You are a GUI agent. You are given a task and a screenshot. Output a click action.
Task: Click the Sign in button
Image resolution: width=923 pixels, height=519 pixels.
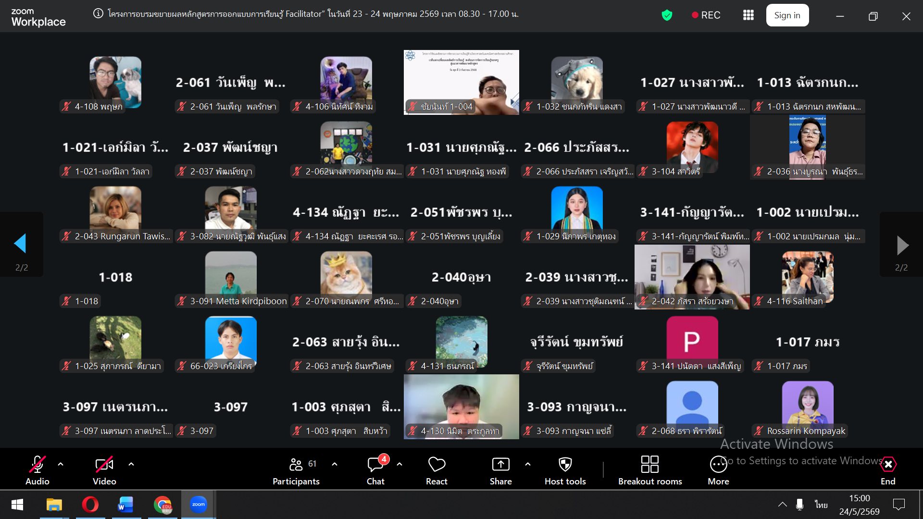pos(787,15)
